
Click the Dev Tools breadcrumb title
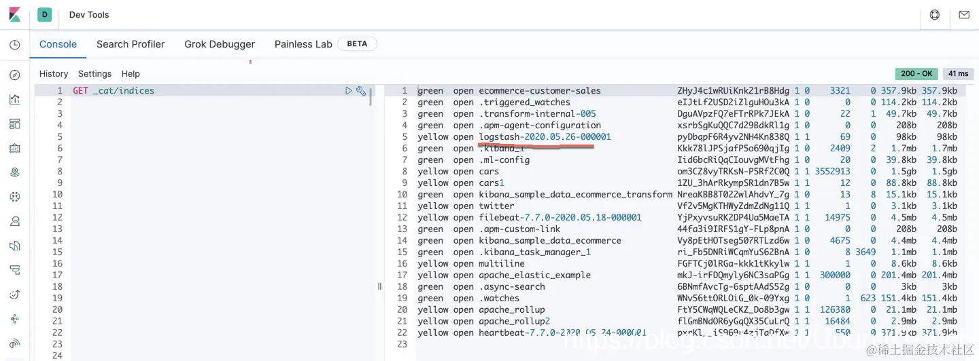coord(89,15)
